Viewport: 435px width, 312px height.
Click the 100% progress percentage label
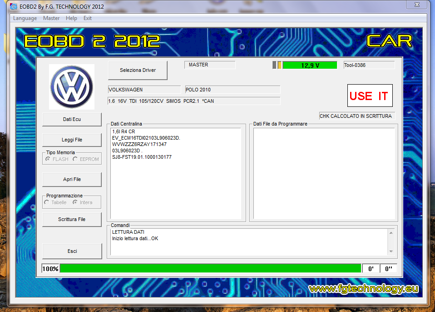tap(50, 269)
